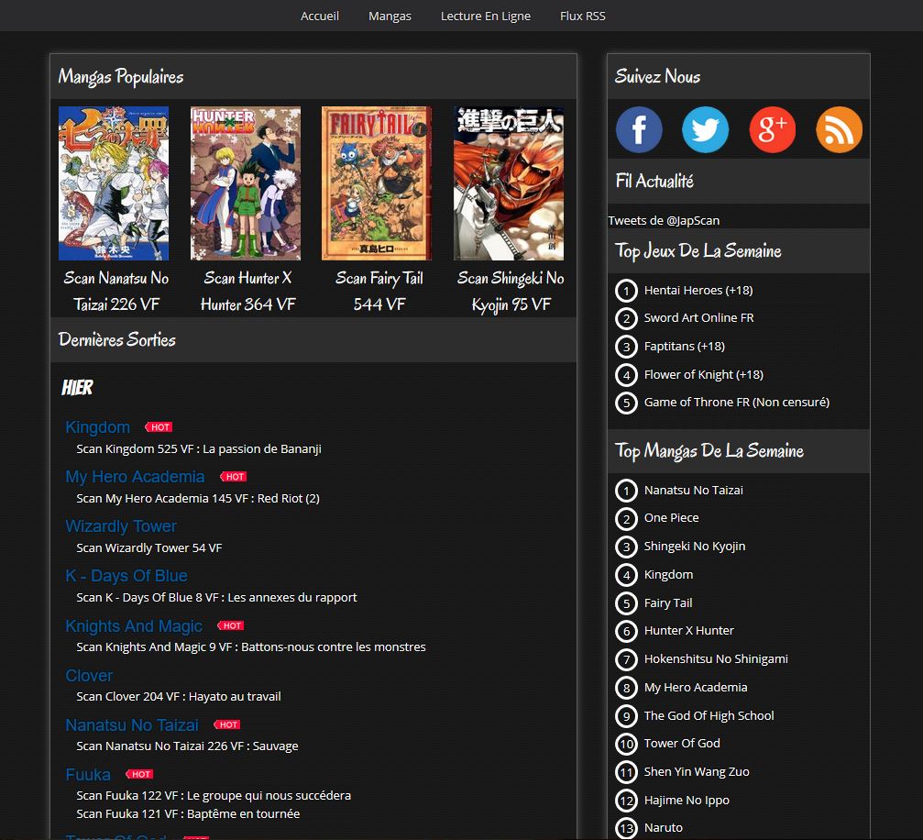923x840 pixels.
Task: Open Scan Nanatsu No Taizai 226 VF caption
Action: pos(116,291)
